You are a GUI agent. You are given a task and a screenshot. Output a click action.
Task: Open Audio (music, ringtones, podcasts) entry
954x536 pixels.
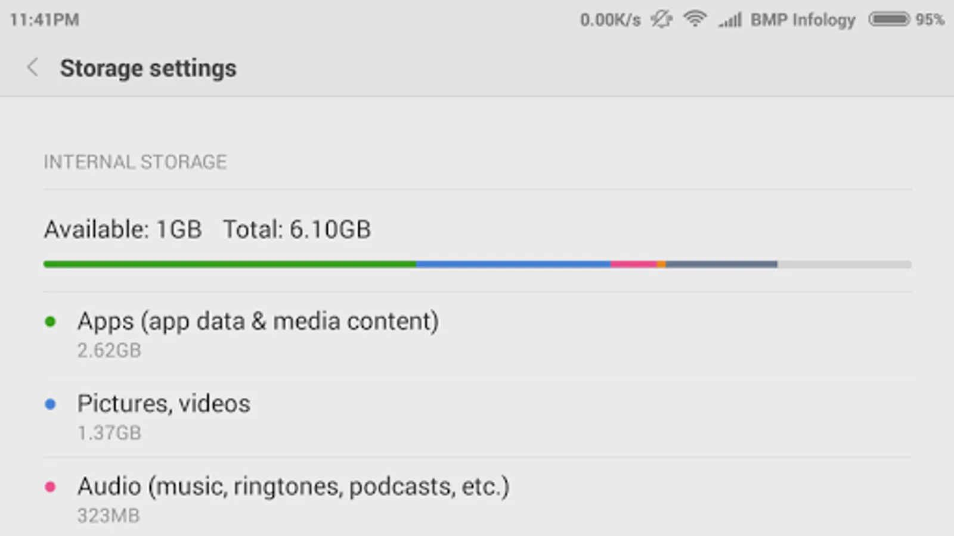pyautogui.click(x=293, y=487)
